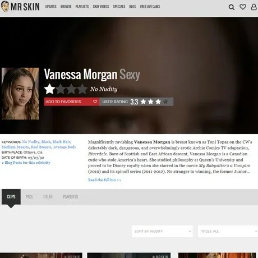The height and width of the screenshot is (258, 258).
Task: Click the Medium Breasts keyword link
Action: (x=15, y=147)
